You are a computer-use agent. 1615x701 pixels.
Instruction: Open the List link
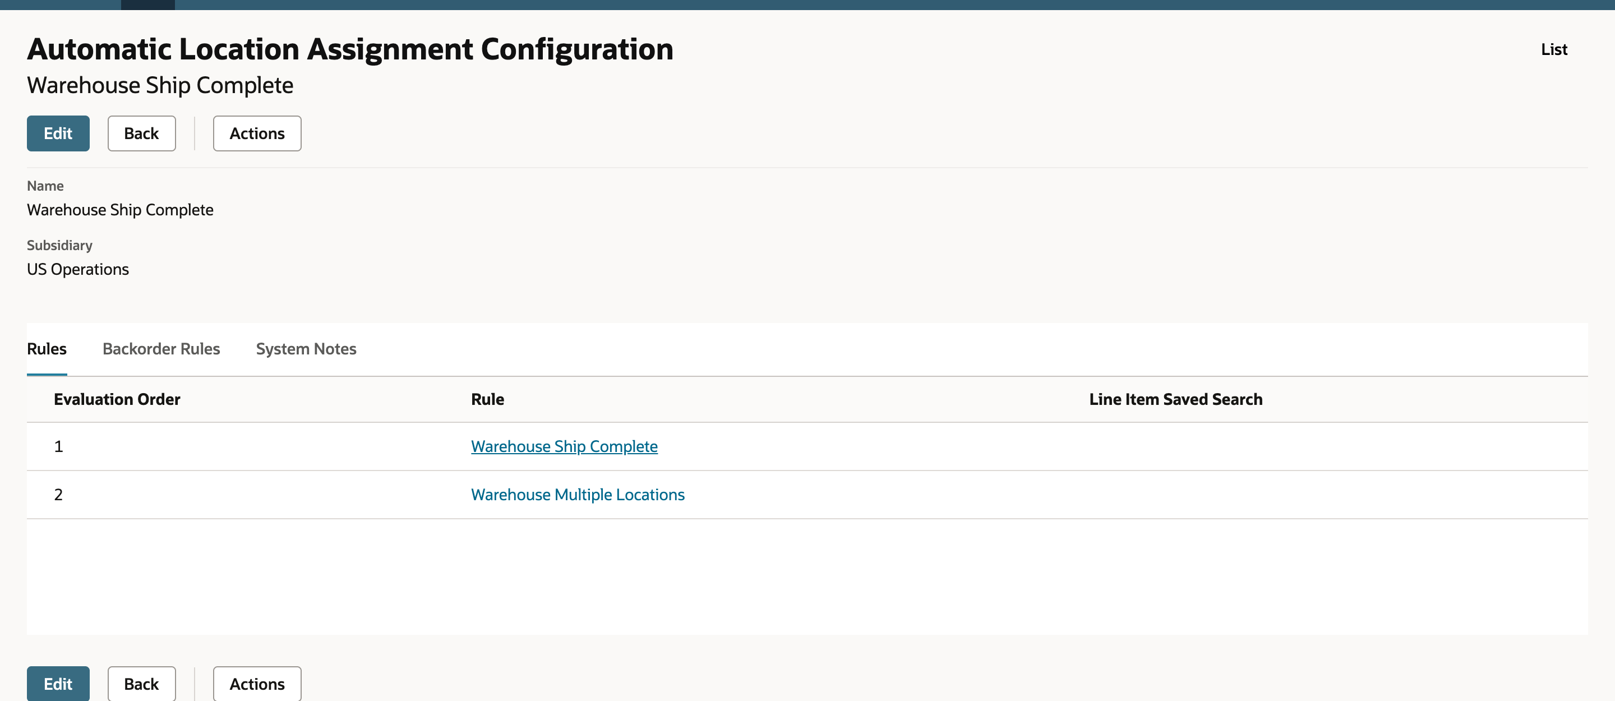coord(1553,49)
